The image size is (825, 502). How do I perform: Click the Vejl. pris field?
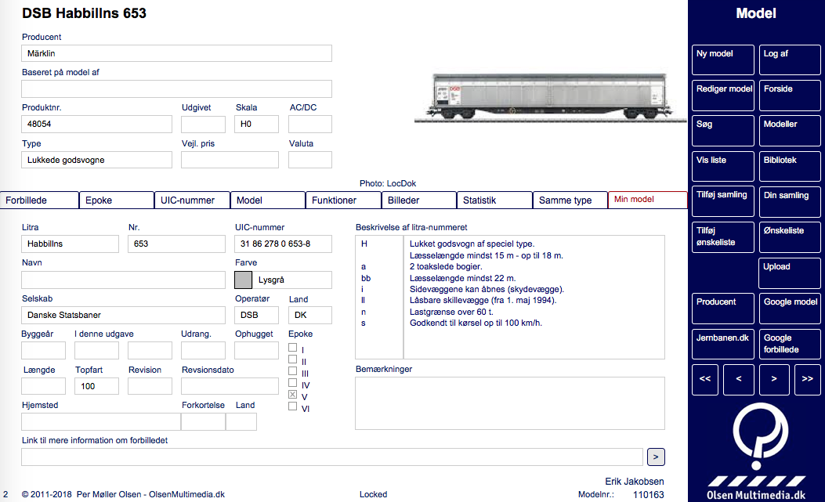click(x=230, y=160)
